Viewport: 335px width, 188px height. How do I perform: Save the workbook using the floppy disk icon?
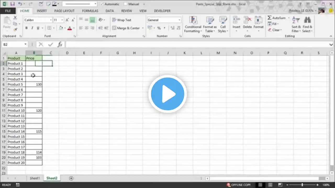pos(12,4)
